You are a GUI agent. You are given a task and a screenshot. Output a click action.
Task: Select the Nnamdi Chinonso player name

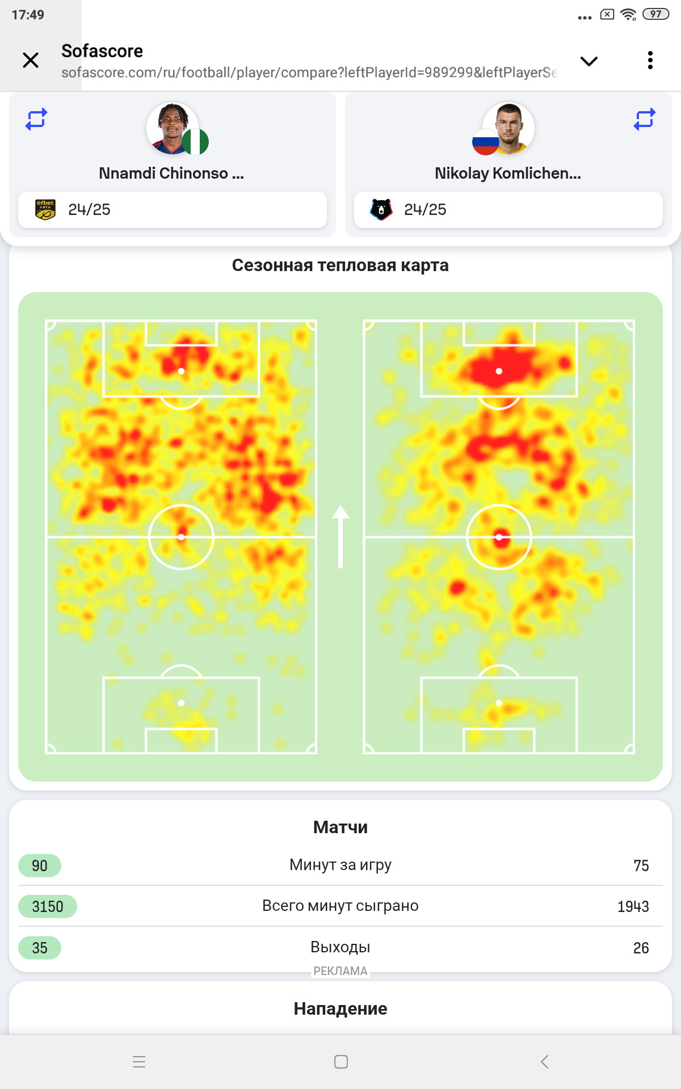coord(171,173)
